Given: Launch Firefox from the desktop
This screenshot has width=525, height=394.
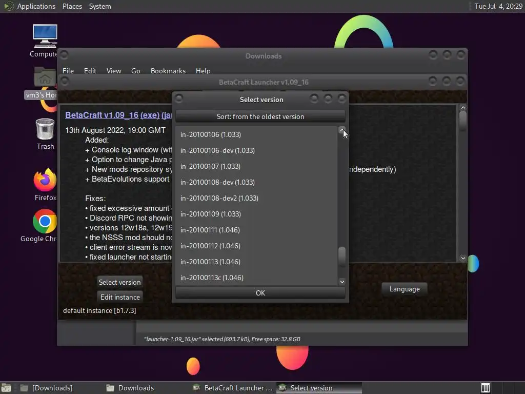Looking at the screenshot, I should [45, 184].
